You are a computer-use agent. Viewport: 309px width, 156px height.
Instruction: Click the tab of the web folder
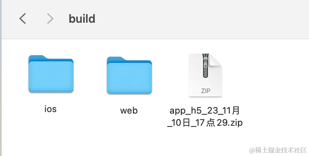(116, 59)
